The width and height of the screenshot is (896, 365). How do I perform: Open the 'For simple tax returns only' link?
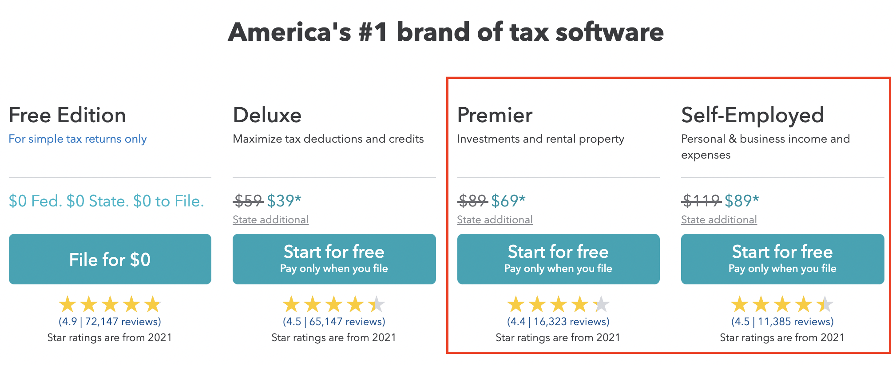pyautogui.click(x=78, y=139)
